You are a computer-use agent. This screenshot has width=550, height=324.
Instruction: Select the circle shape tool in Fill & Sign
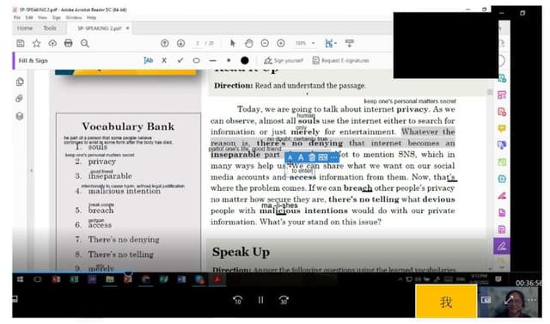coord(196,60)
